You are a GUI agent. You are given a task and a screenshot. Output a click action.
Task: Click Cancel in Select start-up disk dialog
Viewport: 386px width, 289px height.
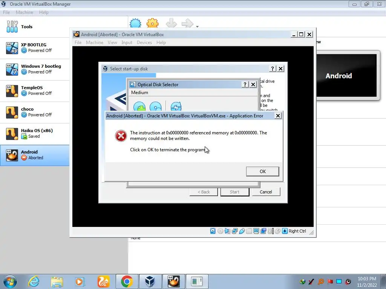(x=266, y=192)
